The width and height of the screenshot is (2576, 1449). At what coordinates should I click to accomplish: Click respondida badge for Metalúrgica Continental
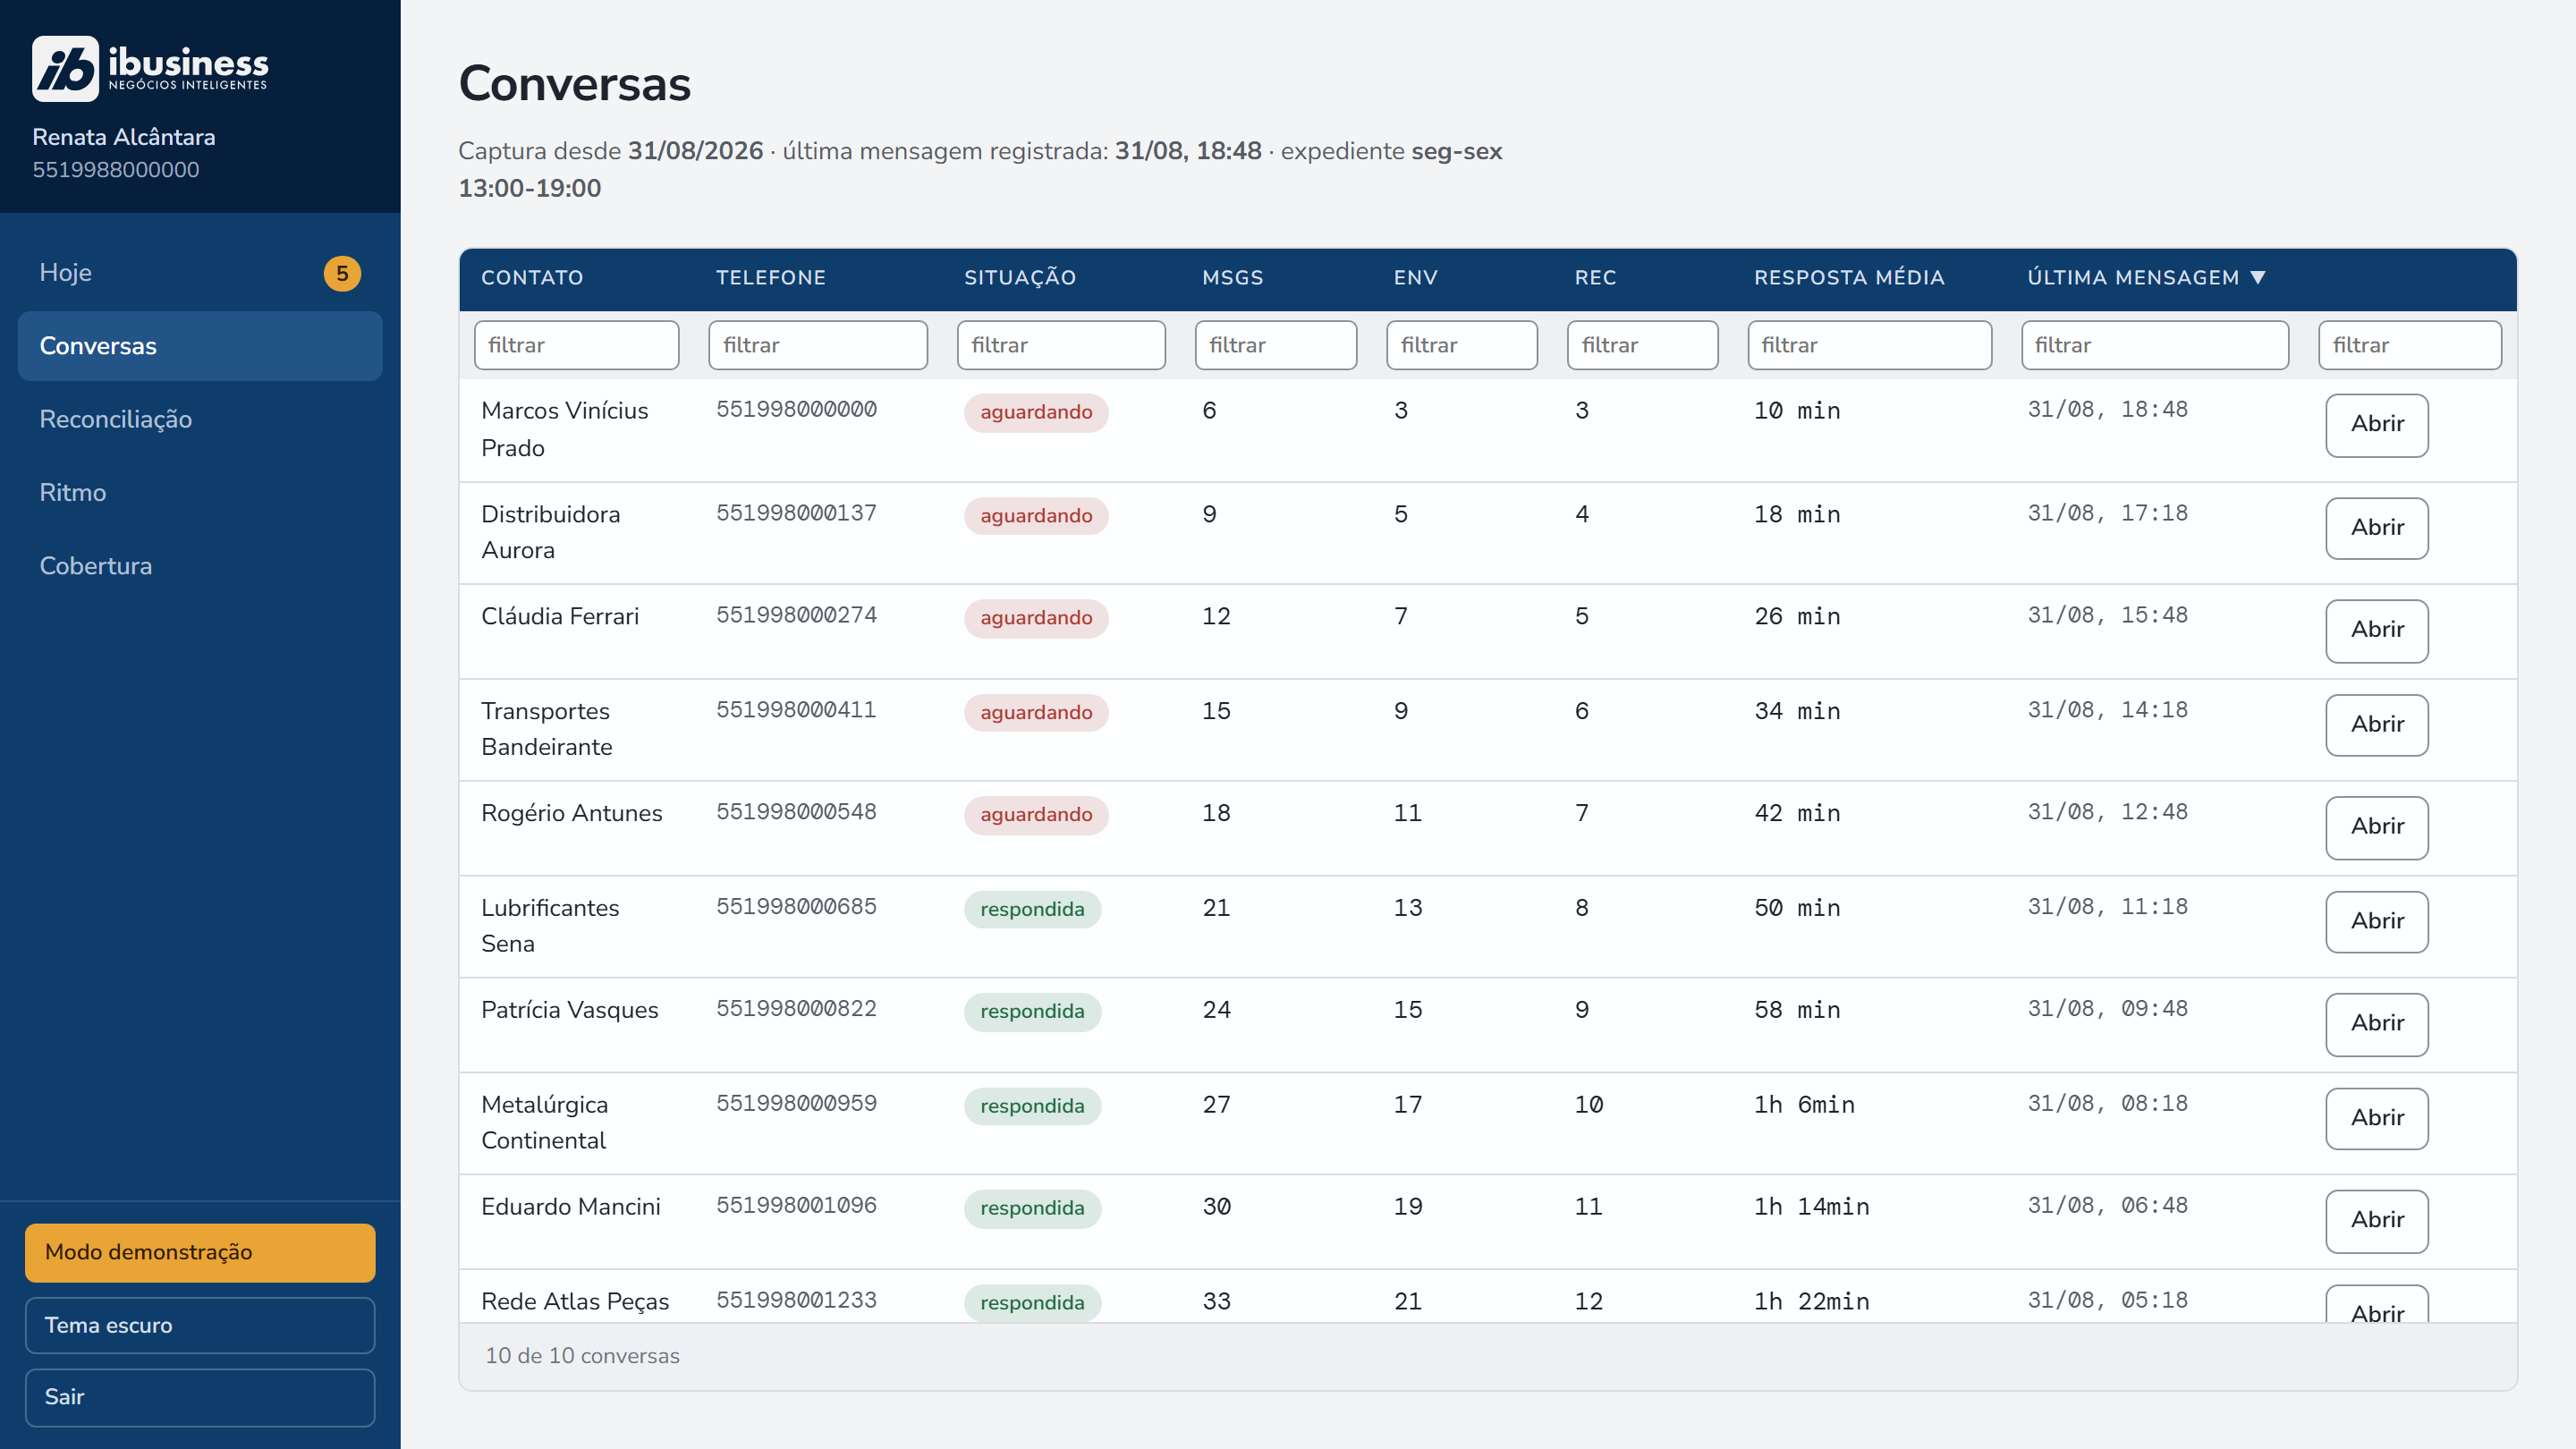pyautogui.click(x=1032, y=1106)
